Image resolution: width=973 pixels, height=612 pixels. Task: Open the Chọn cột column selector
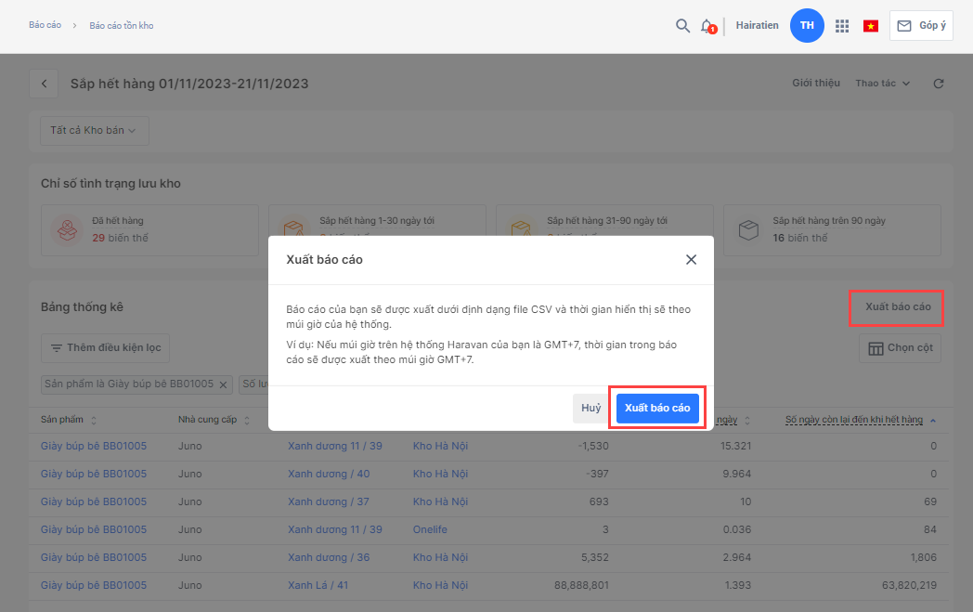tap(900, 348)
